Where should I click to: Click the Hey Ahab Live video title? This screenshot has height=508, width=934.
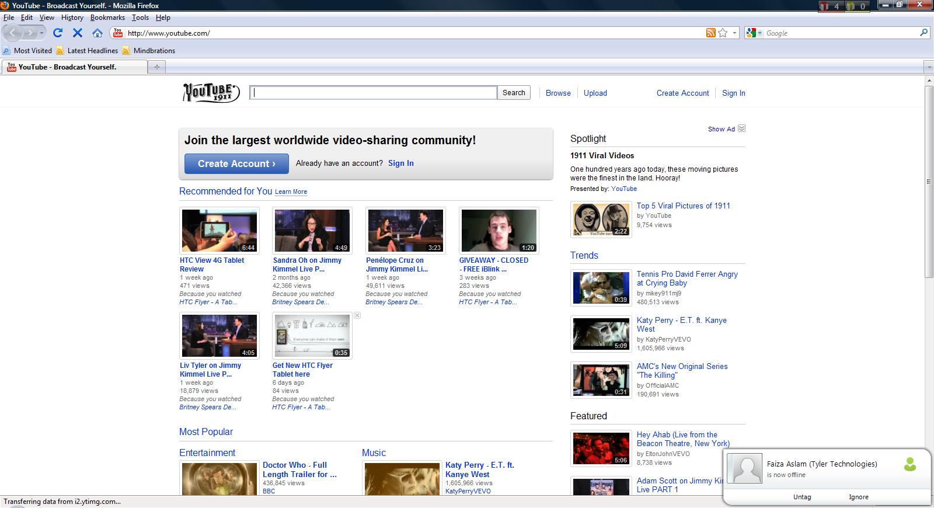[x=683, y=439]
